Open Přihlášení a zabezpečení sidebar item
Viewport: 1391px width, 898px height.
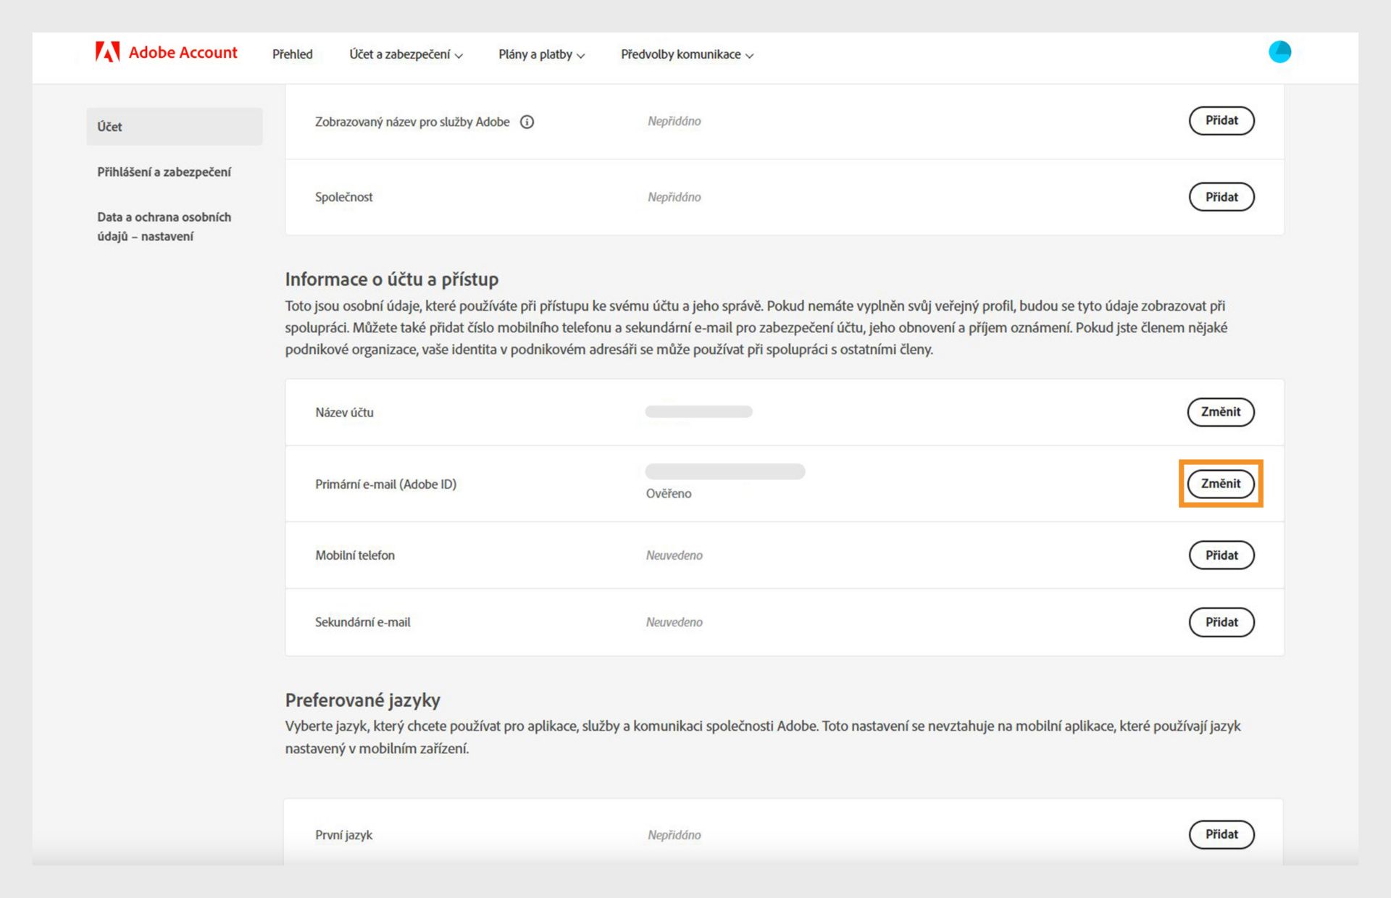pyautogui.click(x=164, y=172)
